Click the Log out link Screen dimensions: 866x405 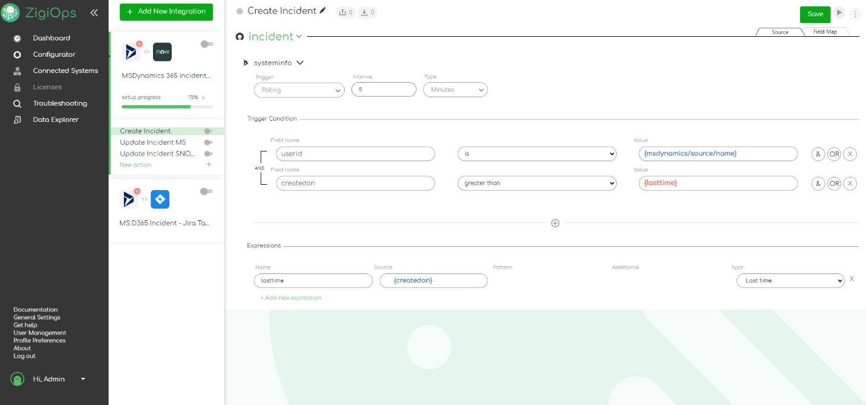tap(24, 356)
